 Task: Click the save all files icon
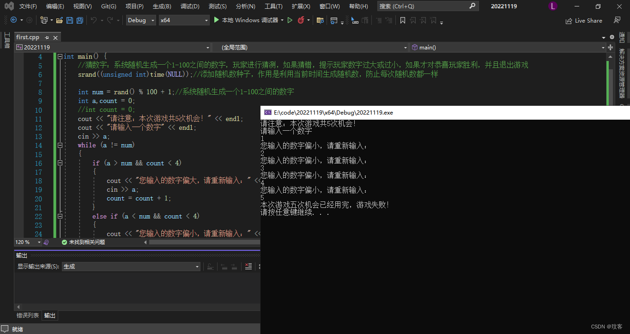point(79,20)
